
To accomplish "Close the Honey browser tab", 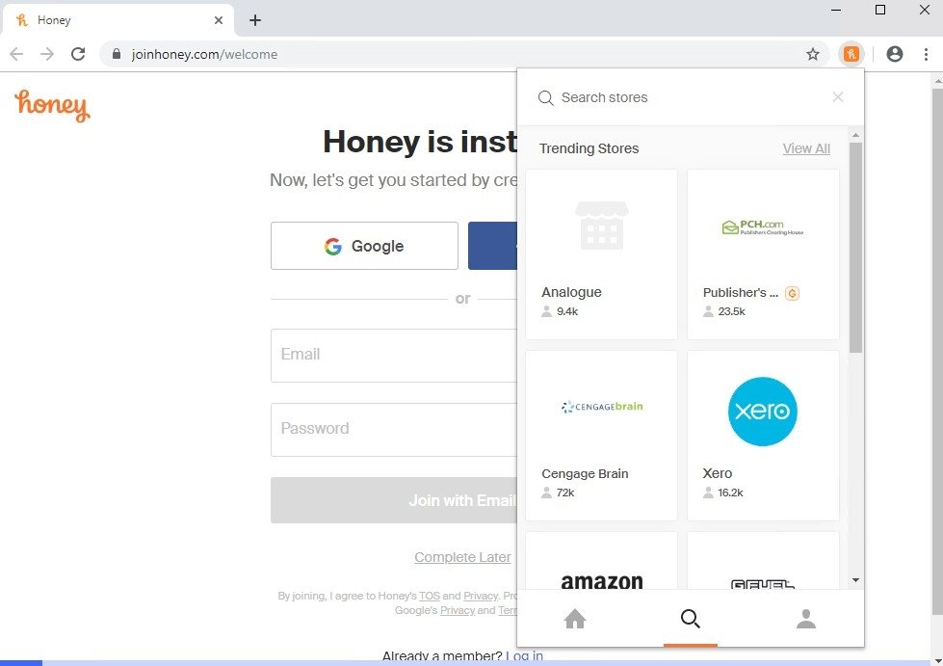I will (219, 20).
